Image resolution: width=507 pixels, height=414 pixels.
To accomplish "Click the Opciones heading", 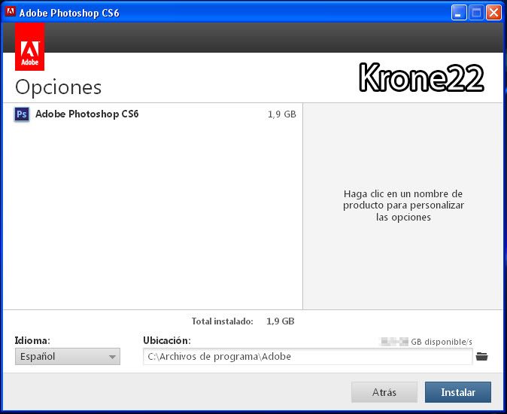I will [58, 87].
